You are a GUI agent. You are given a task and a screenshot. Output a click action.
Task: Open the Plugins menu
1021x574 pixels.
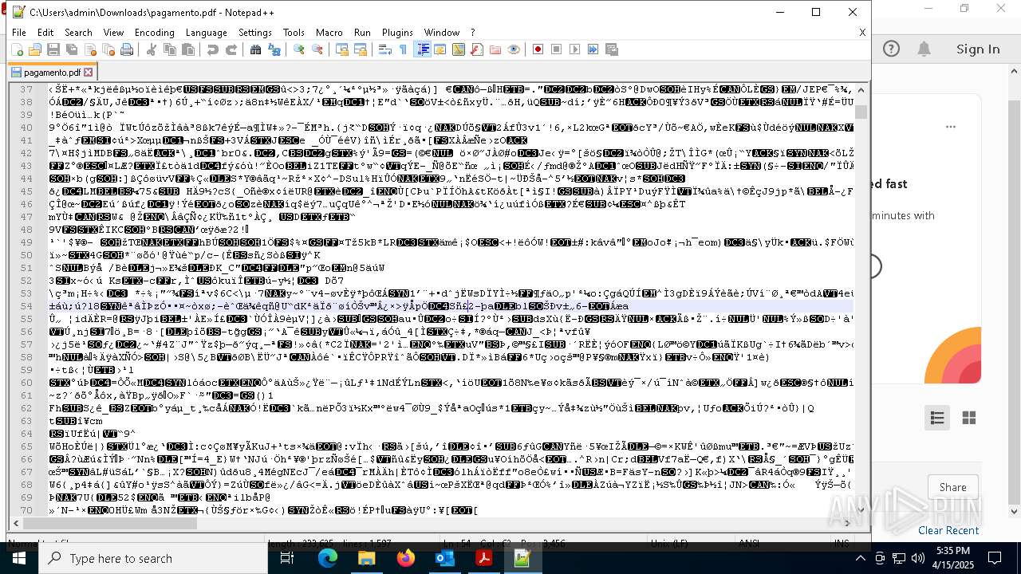click(398, 33)
